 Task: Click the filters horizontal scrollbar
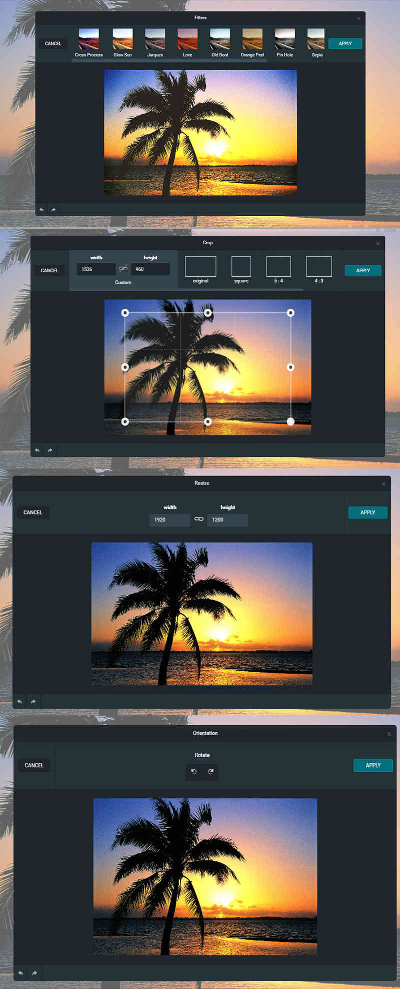(x=169, y=61)
